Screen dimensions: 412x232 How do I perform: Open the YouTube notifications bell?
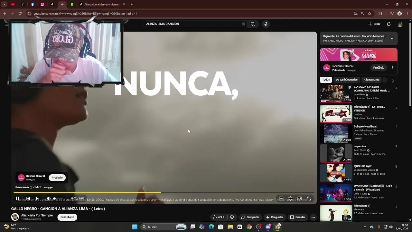389,24
